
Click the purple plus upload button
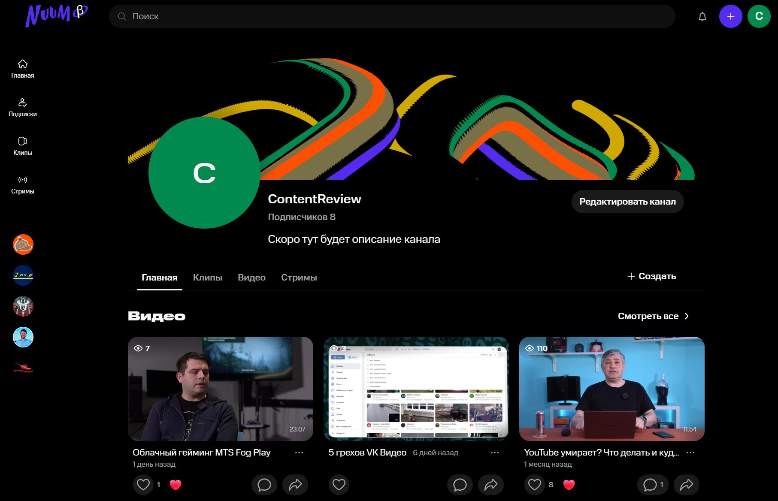click(x=730, y=16)
